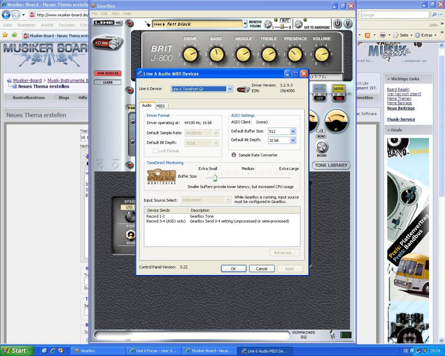Open the Default Buffer Size dropdown
Viewport: 445px width, 356px height.
point(293,131)
